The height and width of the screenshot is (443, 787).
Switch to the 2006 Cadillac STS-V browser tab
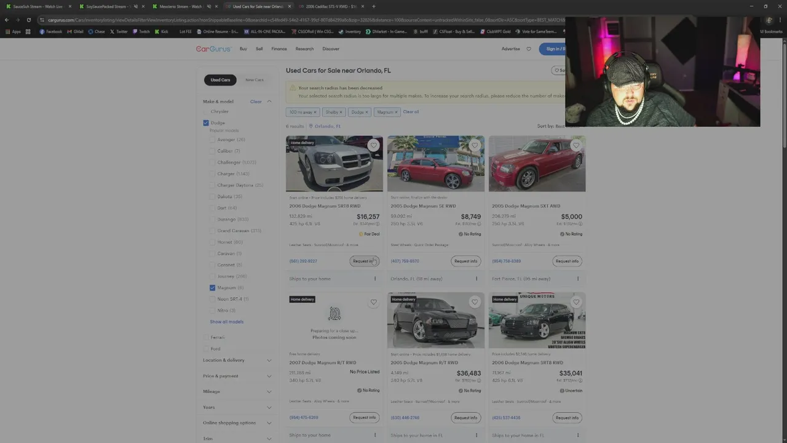click(x=331, y=6)
